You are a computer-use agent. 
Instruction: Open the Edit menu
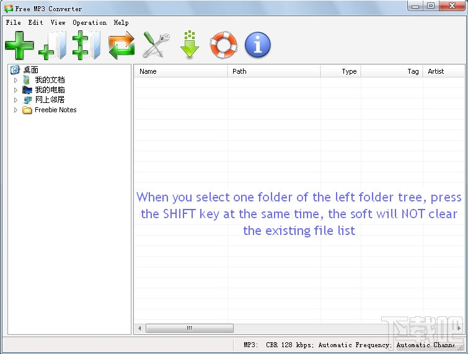tap(35, 22)
